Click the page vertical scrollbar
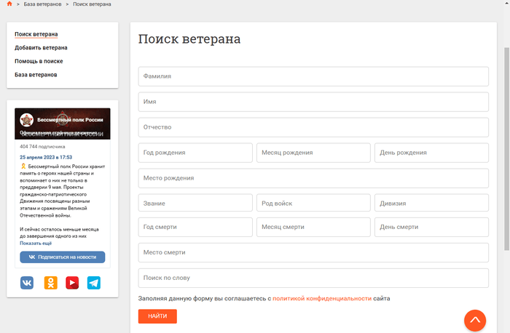 pos(506,145)
